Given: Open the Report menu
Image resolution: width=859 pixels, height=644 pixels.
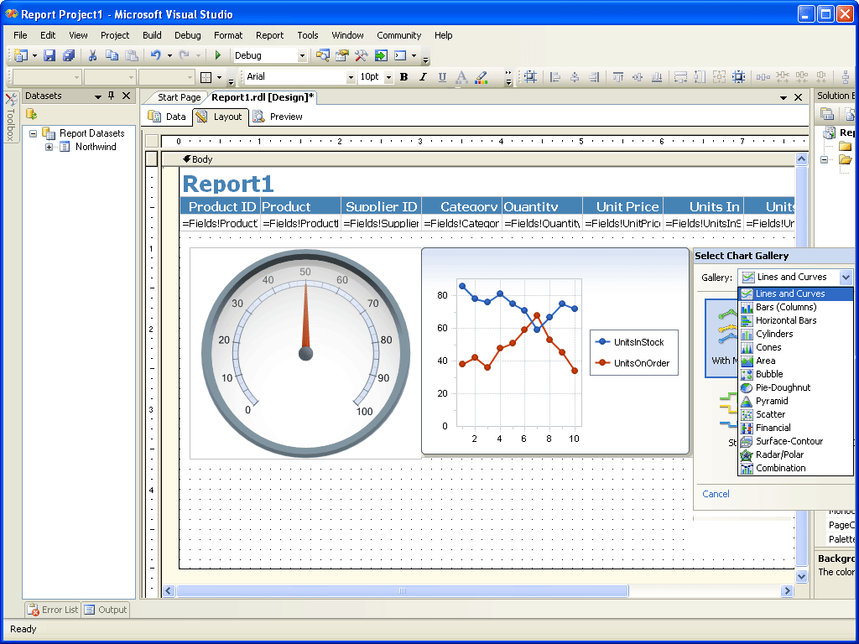Looking at the screenshot, I should click(x=269, y=35).
